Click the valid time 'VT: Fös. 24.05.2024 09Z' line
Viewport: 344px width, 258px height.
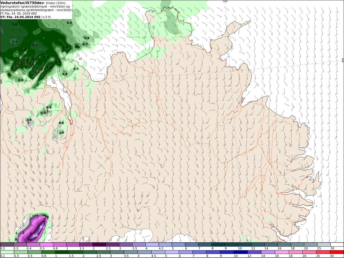click(x=20, y=17)
